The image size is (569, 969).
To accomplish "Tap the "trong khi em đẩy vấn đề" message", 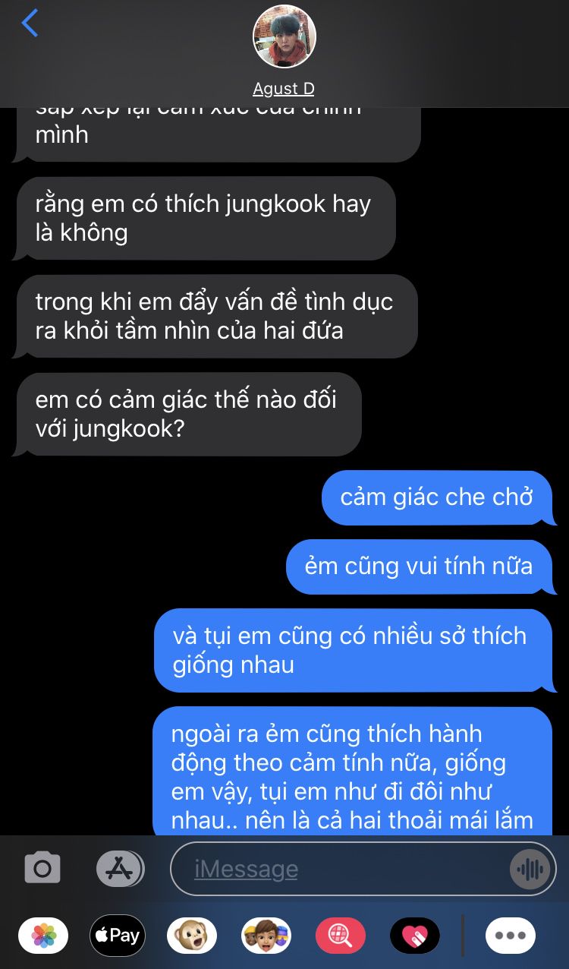I will click(215, 316).
